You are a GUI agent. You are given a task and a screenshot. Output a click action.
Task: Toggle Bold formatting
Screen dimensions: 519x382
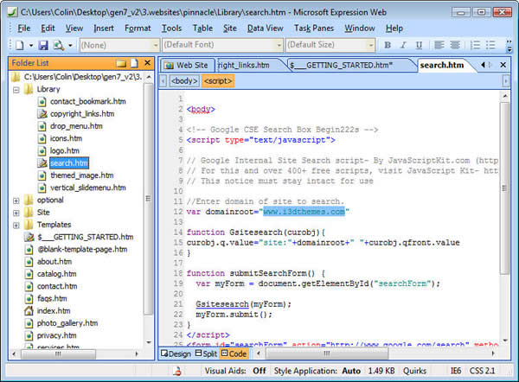(x=388, y=45)
